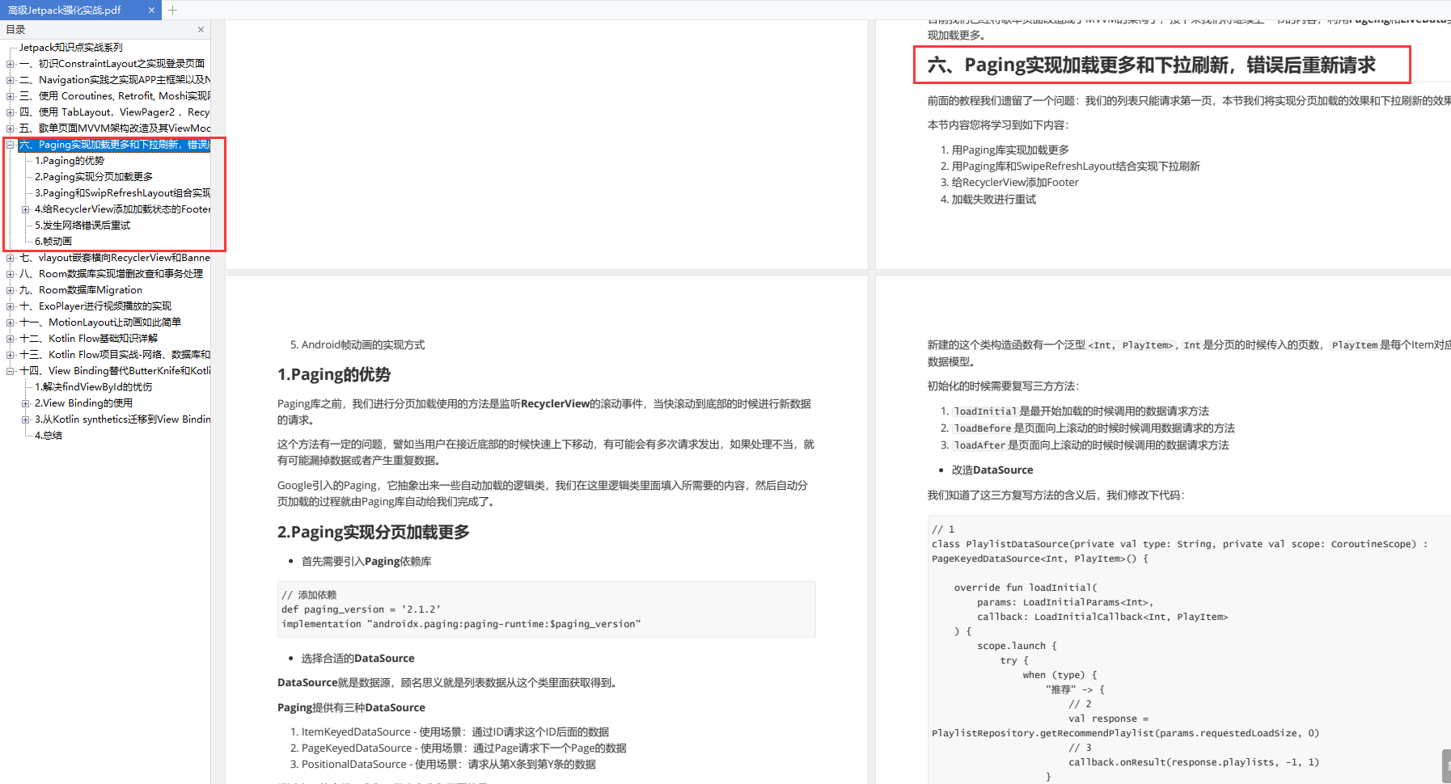Open a new tab with the plus icon
Viewport: 1451px width, 784px height.
pos(173,11)
